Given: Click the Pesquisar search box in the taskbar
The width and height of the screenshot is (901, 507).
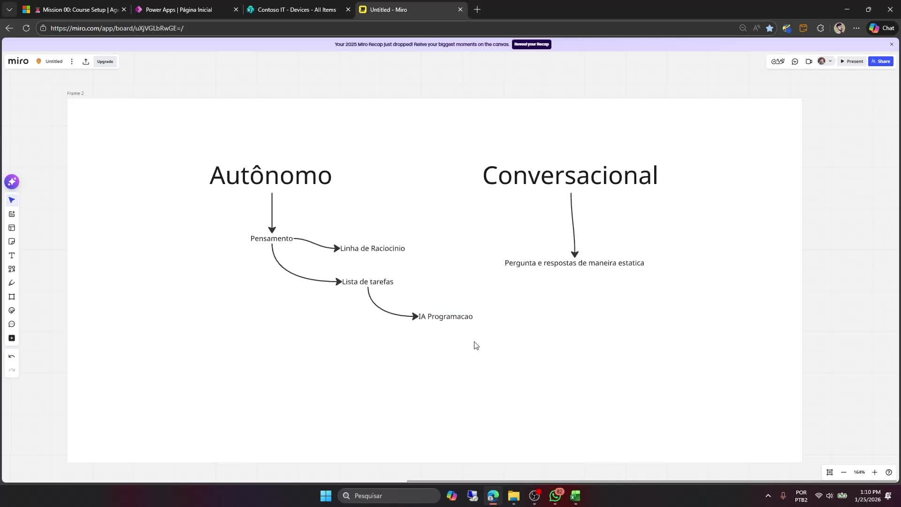Looking at the screenshot, I should [x=389, y=495].
